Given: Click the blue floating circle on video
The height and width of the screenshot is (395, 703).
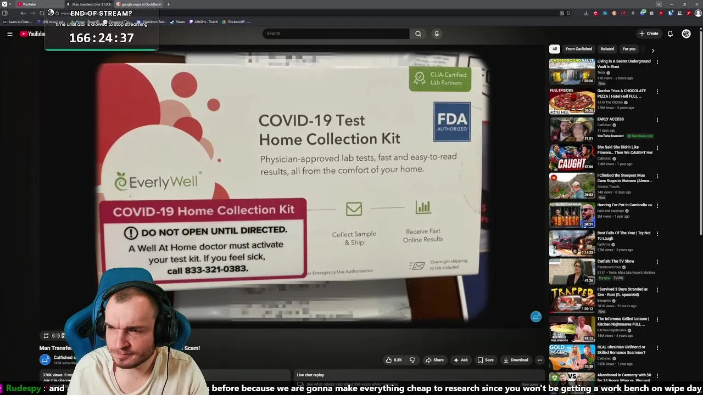Looking at the screenshot, I should [x=536, y=317].
